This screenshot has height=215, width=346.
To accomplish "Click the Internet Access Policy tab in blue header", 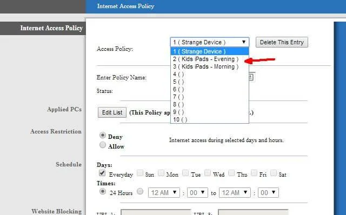I will point(125,6).
